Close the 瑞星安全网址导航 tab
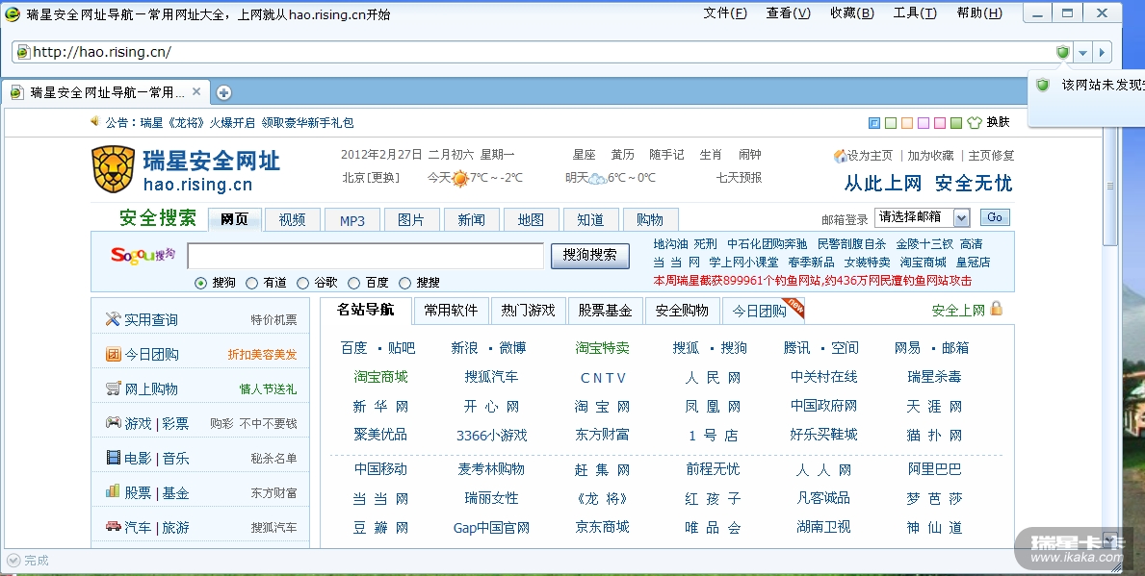The image size is (1145, 576). tap(196, 92)
